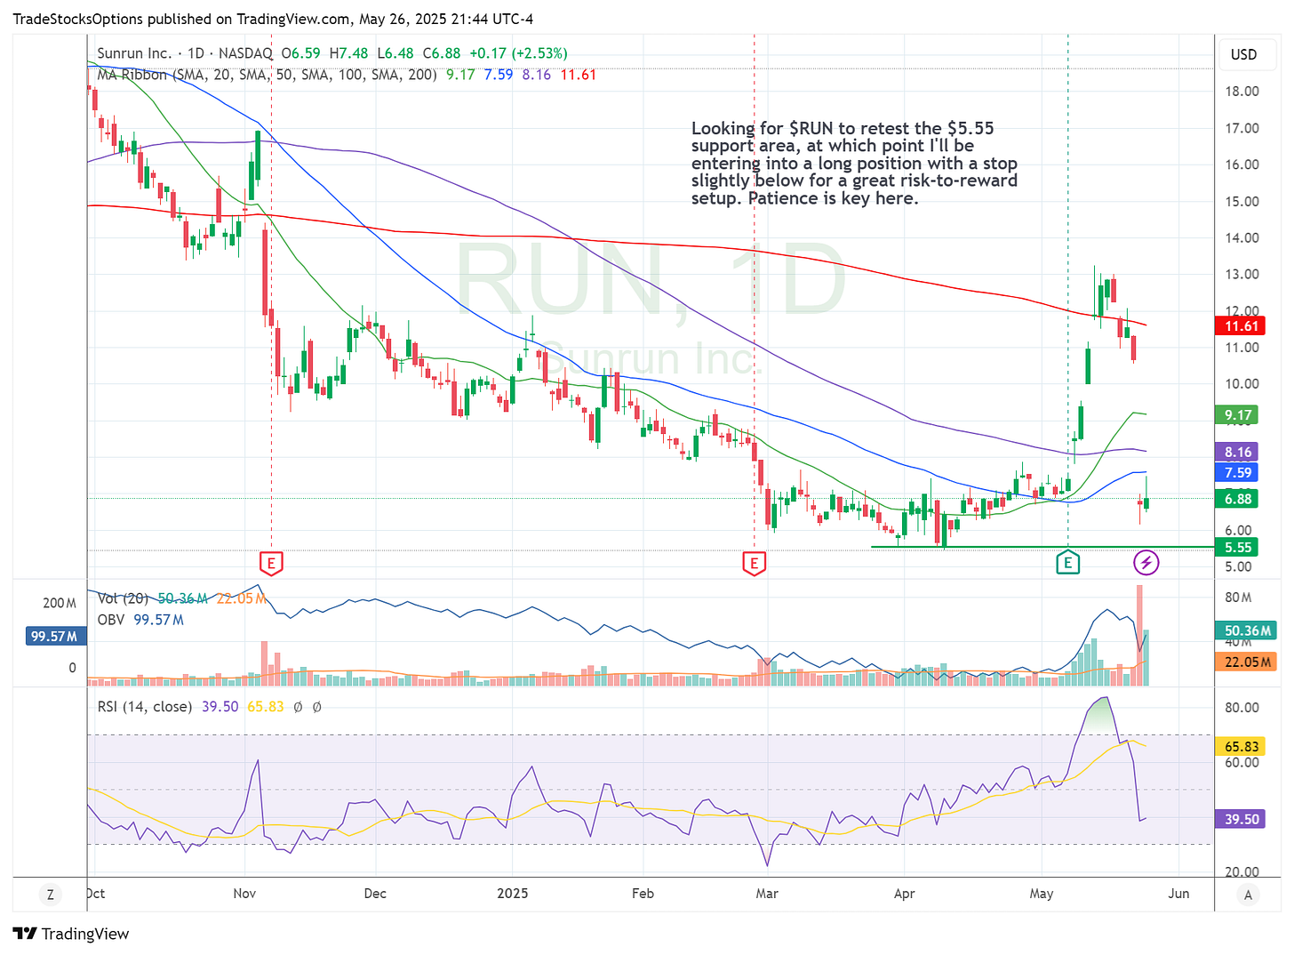The height and width of the screenshot is (955, 1294).
Task: Click the purple lightning bolt event icon
Action: [1146, 562]
